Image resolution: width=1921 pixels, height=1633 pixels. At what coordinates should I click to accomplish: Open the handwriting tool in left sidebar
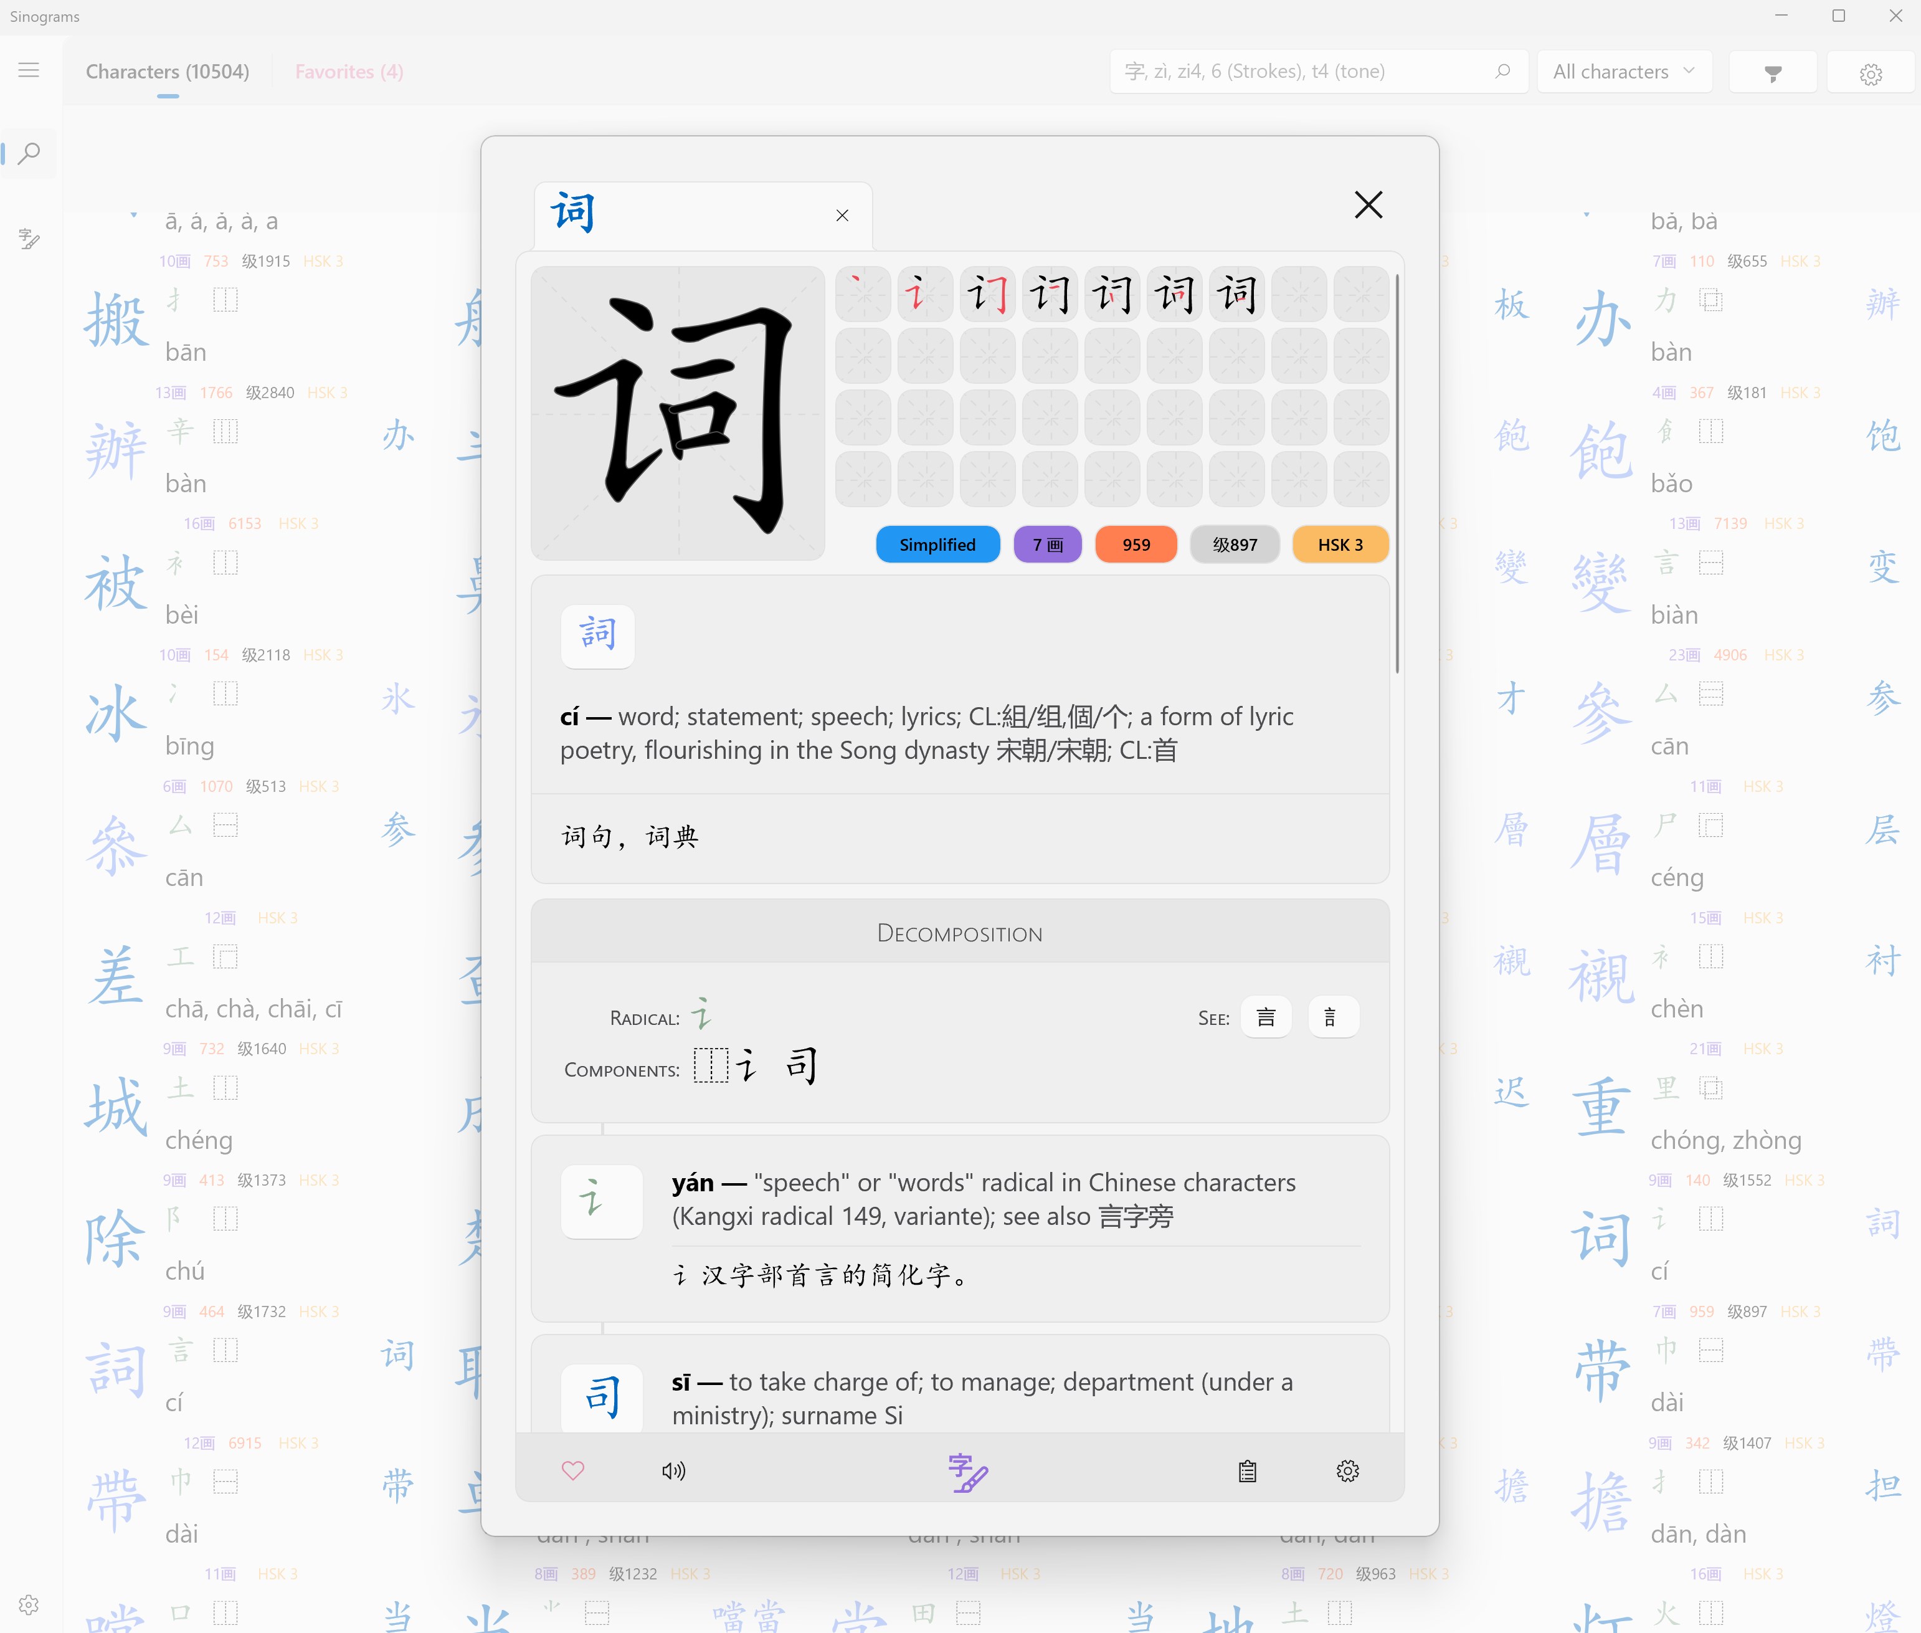pos(30,239)
